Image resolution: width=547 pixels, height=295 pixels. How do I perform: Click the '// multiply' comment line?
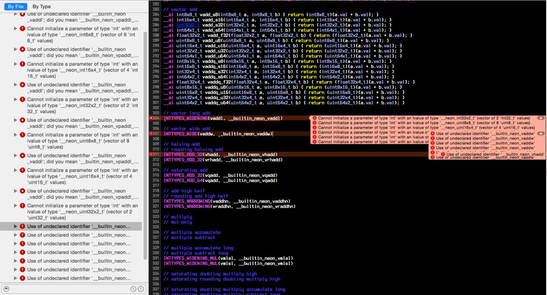[x=178, y=217]
